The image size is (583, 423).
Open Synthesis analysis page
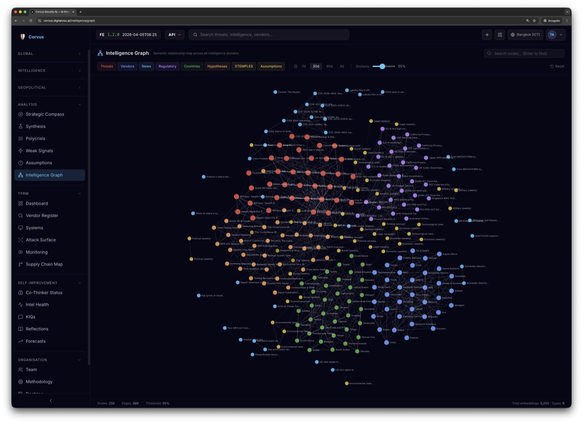[x=50, y=126]
